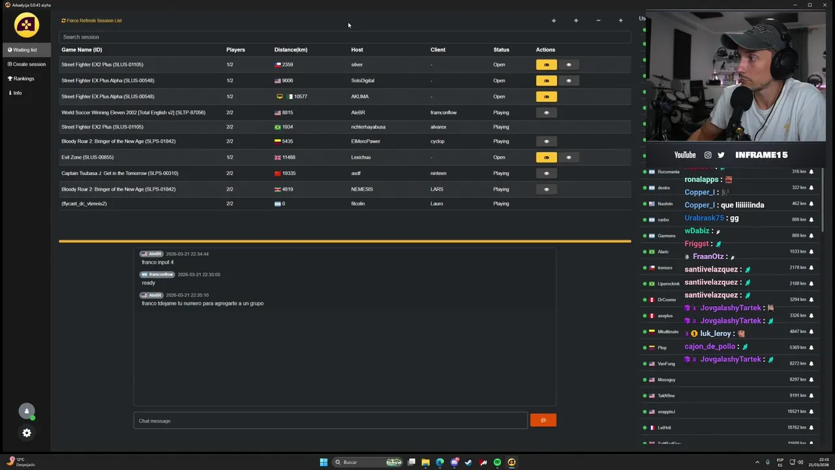835x470 pixels.
Task: Spectate asdf's Captain Tsubasa J match
Action: (547, 173)
